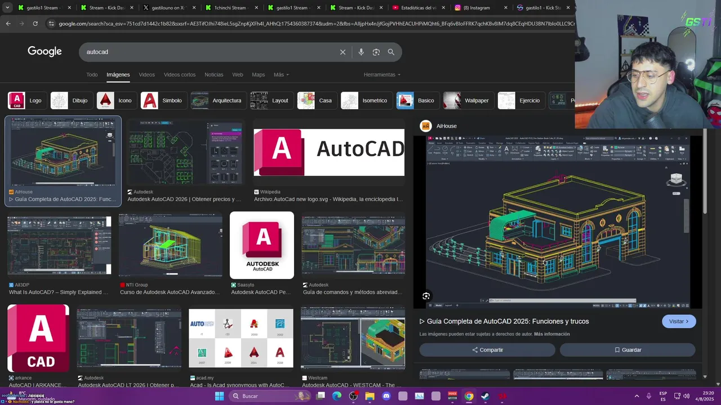Go back with the browser back arrow
The width and height of the screenshot is (721, 405).
(8, 24)
